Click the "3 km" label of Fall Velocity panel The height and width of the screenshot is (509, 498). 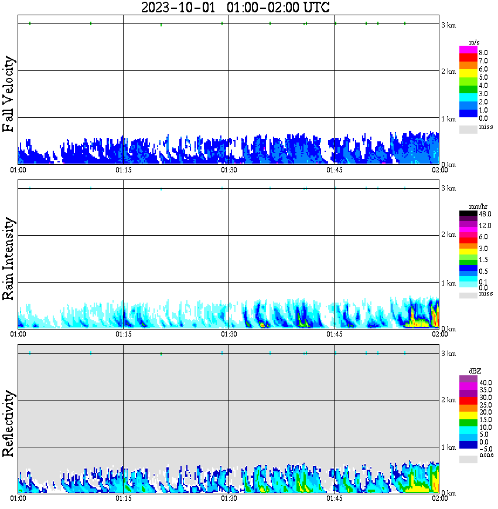tap(449, 25)
